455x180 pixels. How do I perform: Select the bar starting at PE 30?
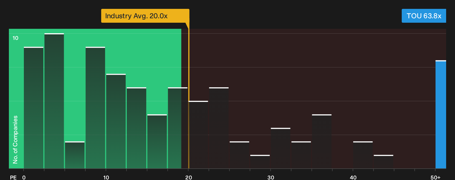pos(280,148)
